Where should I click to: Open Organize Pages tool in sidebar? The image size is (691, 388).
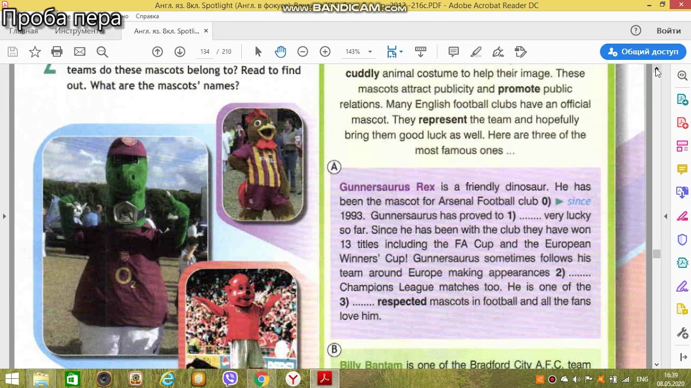(x=682, y=146)
